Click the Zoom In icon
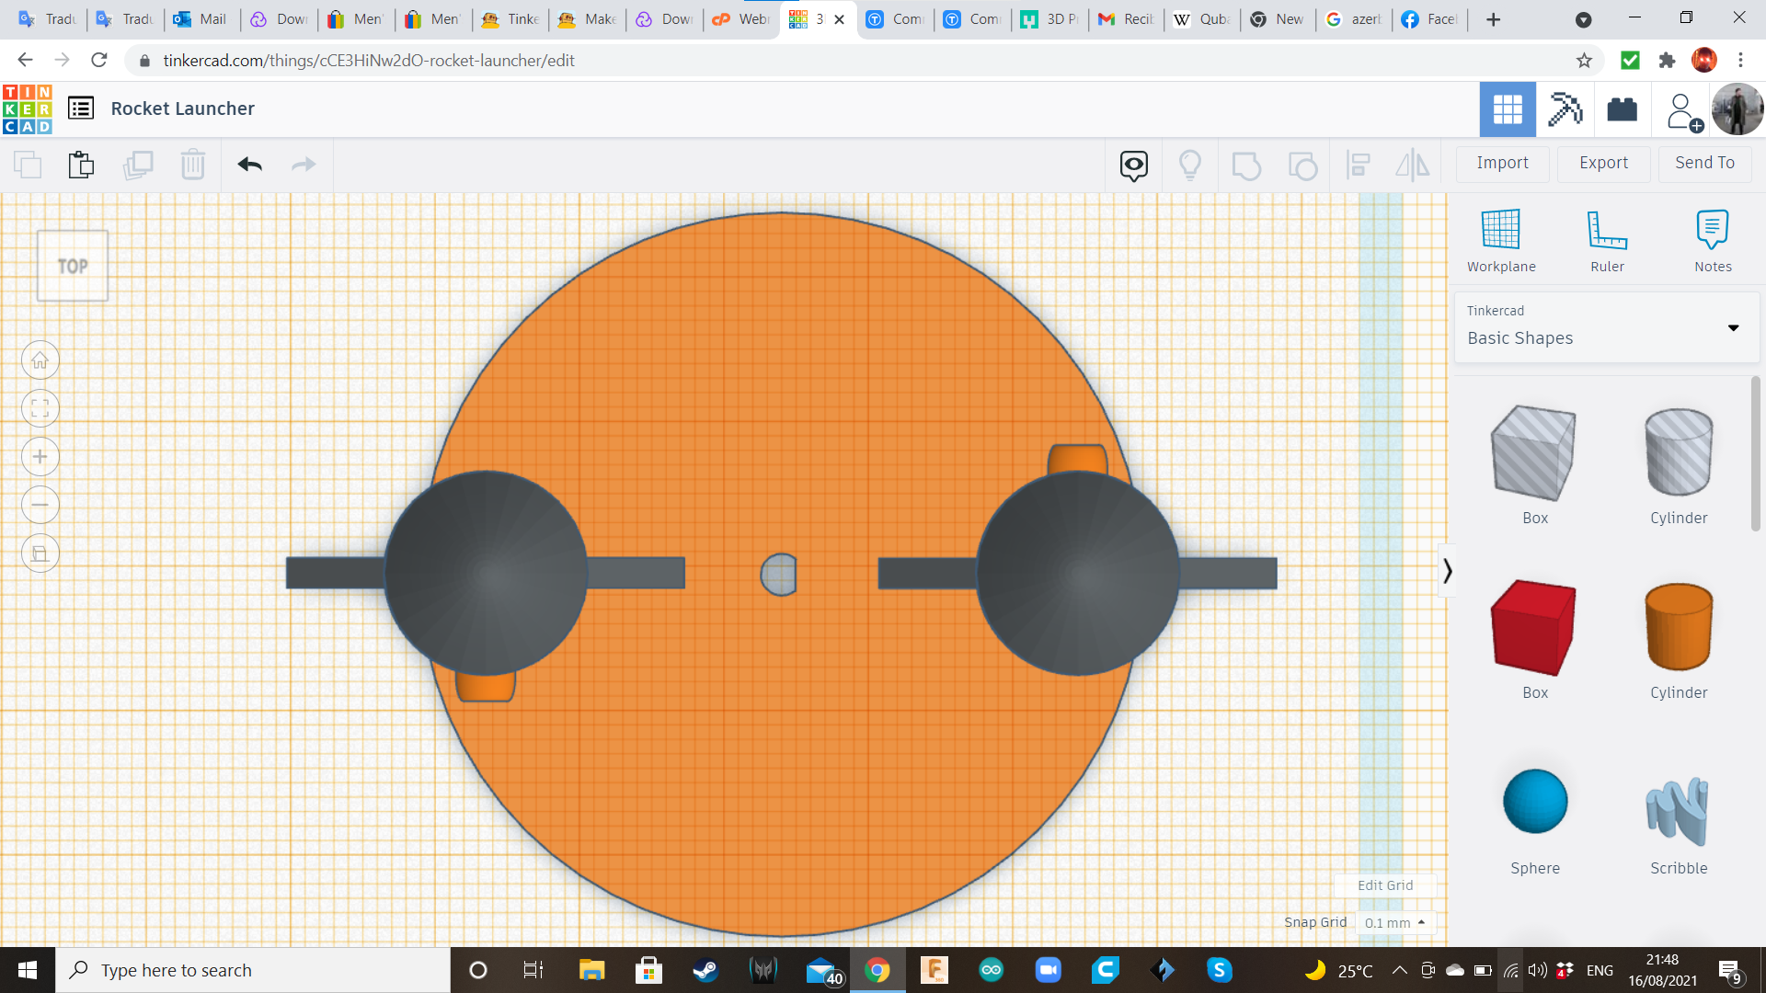The image size is (1766, 993). click(40, 457)
